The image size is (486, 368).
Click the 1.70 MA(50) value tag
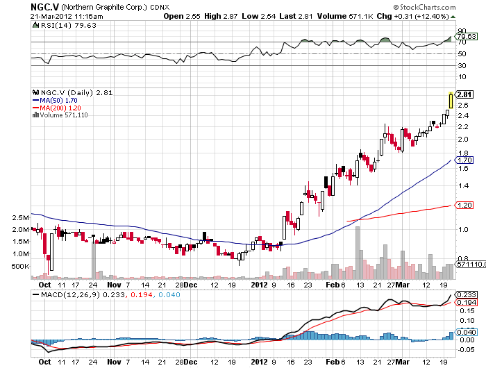[464, 160]
